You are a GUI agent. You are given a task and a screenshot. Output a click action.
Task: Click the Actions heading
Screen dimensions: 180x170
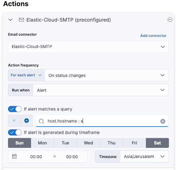(16, 4)
